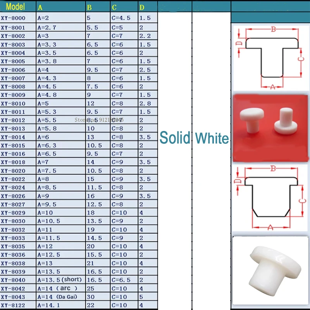Viewport: 310px width, 310px height.
Task: Click D value "2.2" in XY-8002 row
Action: 145,36
